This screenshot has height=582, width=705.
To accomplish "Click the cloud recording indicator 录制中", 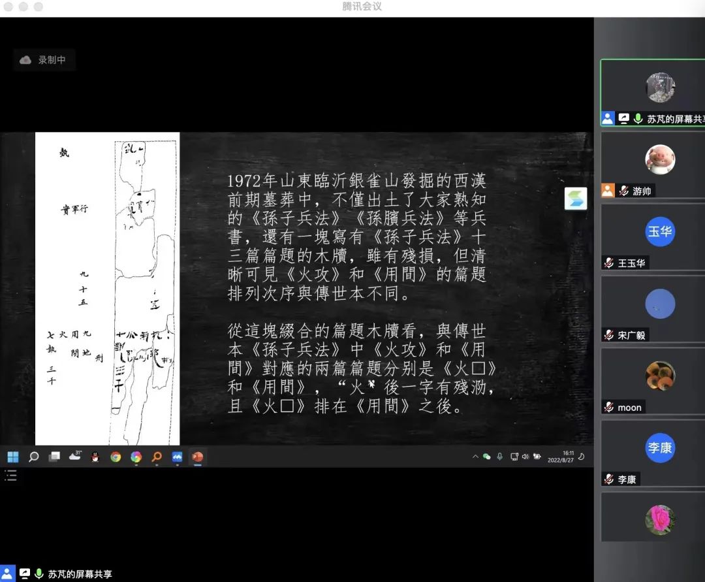I will coord(44,60).
